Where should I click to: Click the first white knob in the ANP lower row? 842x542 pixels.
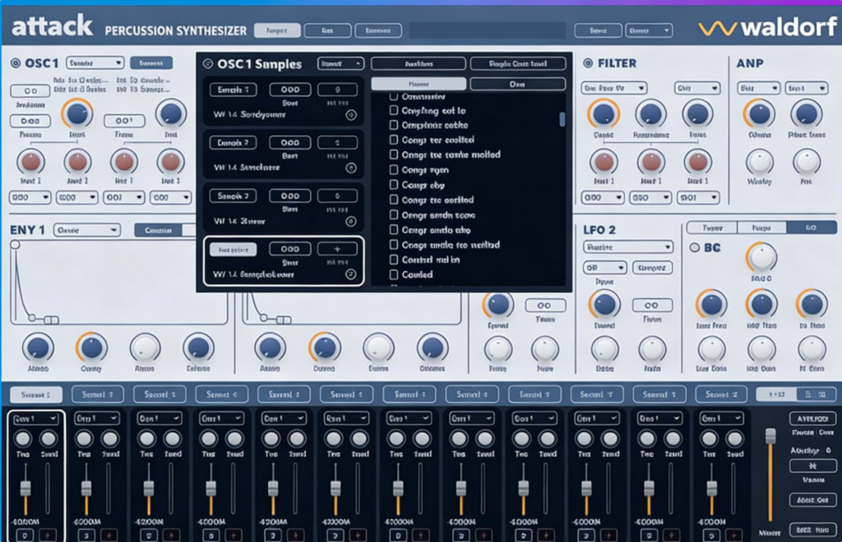coord(759,161)
